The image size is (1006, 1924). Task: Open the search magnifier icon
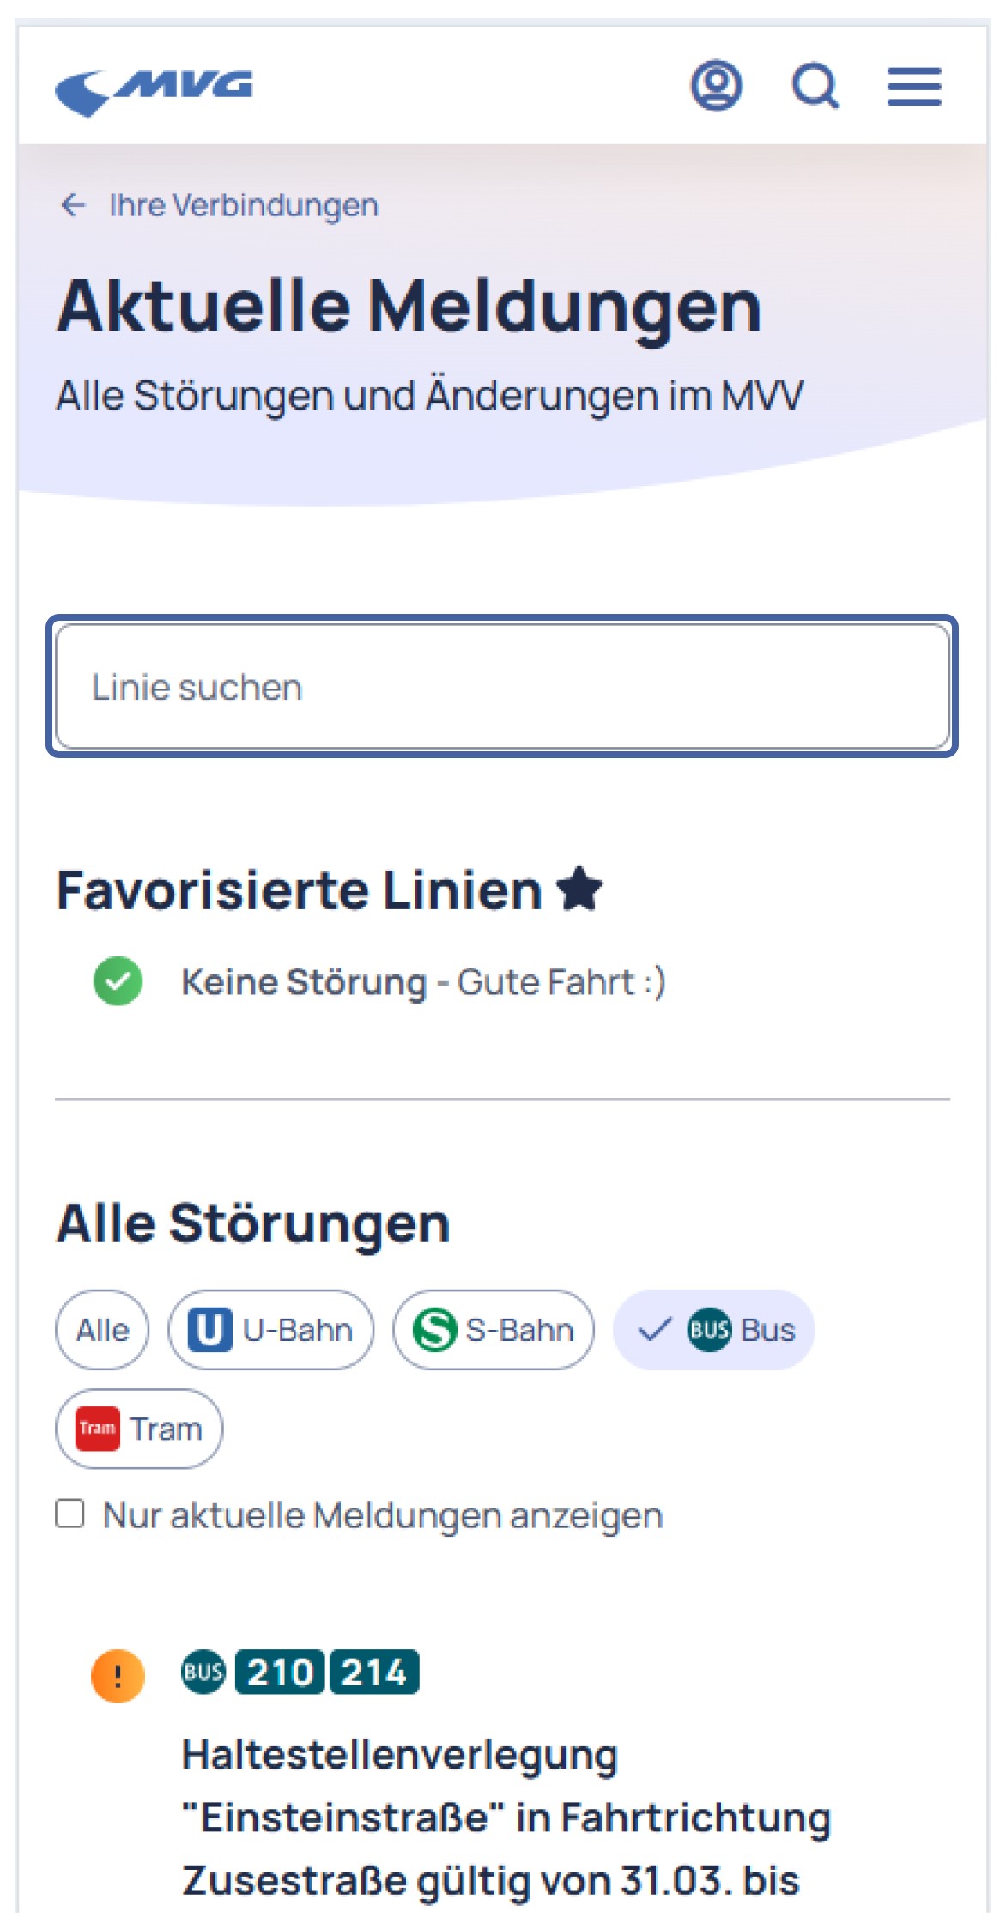815,86
